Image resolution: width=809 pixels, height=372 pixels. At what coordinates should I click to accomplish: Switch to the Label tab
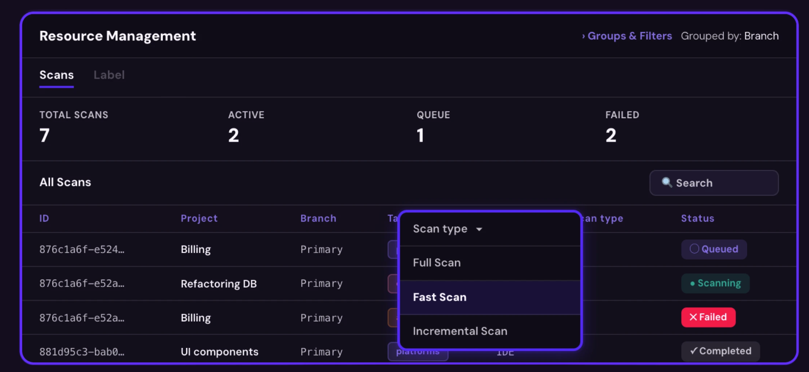tap(109, 75)
